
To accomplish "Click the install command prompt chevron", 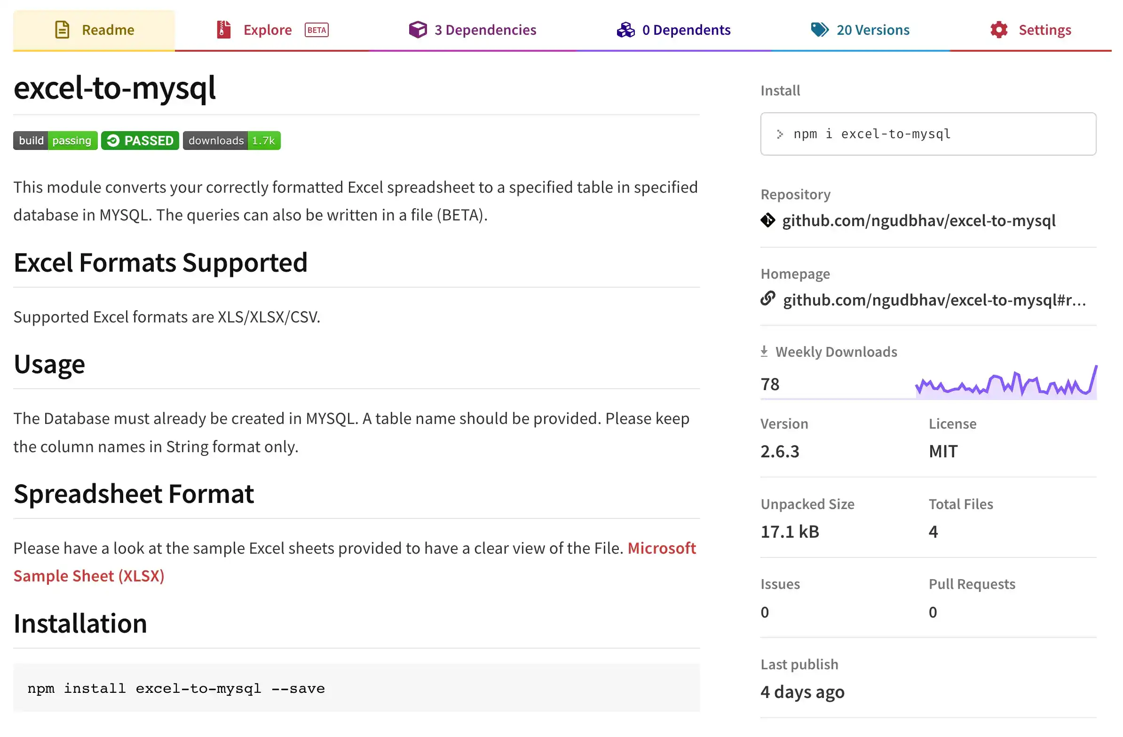I will pyautogui.click(x=780, y=134).
